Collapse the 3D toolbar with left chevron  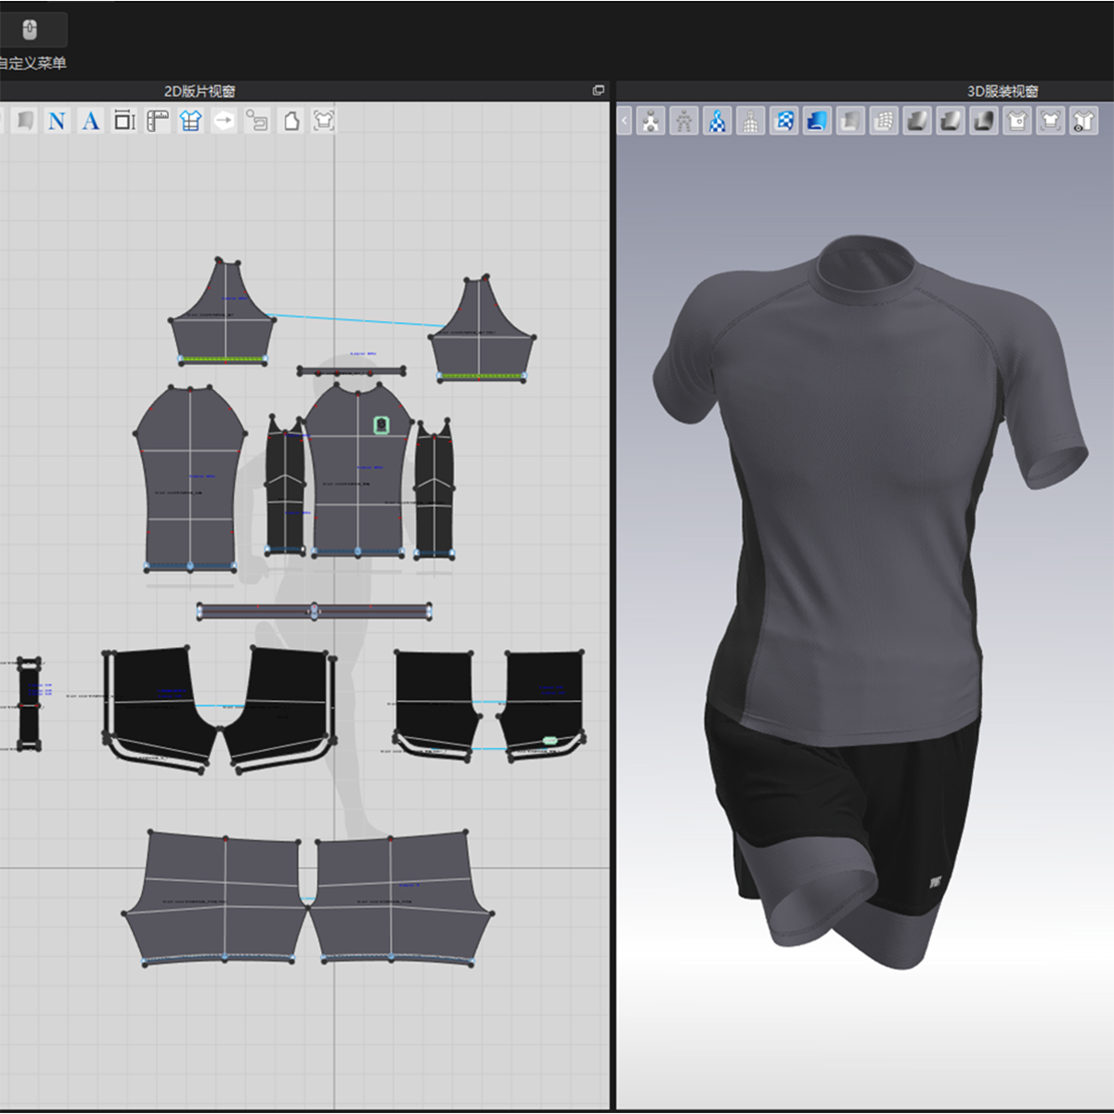pos(624,121)
